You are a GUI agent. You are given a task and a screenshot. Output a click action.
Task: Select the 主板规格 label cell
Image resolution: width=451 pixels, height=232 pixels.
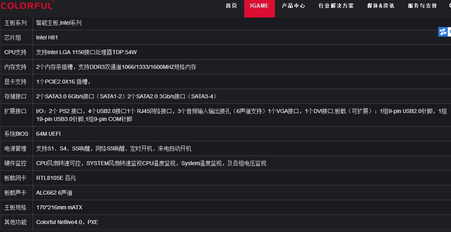pyautogui.click(x=16, y=207)
